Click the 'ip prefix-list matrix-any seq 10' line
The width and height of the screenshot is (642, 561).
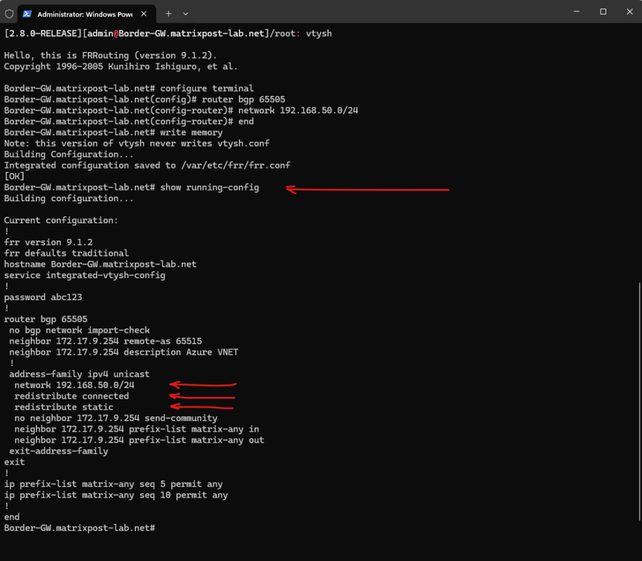click(116, 495)
